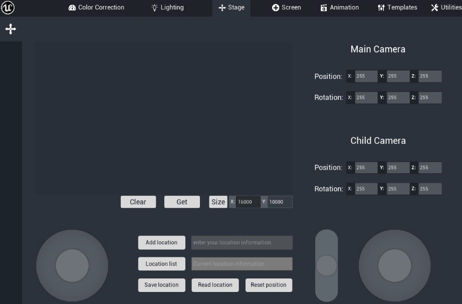
Task: Switch to the Lighting tab
Action: [167, 8]
